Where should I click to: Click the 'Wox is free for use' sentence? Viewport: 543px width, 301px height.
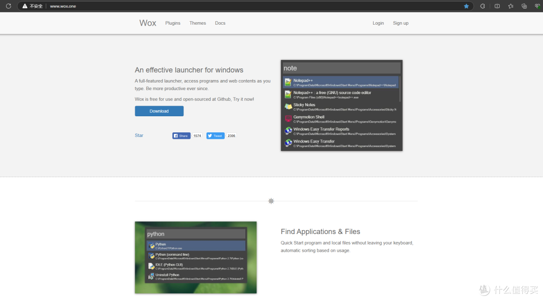(194, 99)
